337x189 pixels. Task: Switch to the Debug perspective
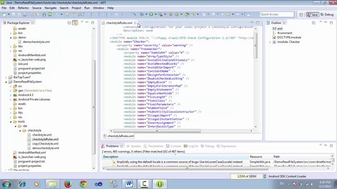coord(327,15)
